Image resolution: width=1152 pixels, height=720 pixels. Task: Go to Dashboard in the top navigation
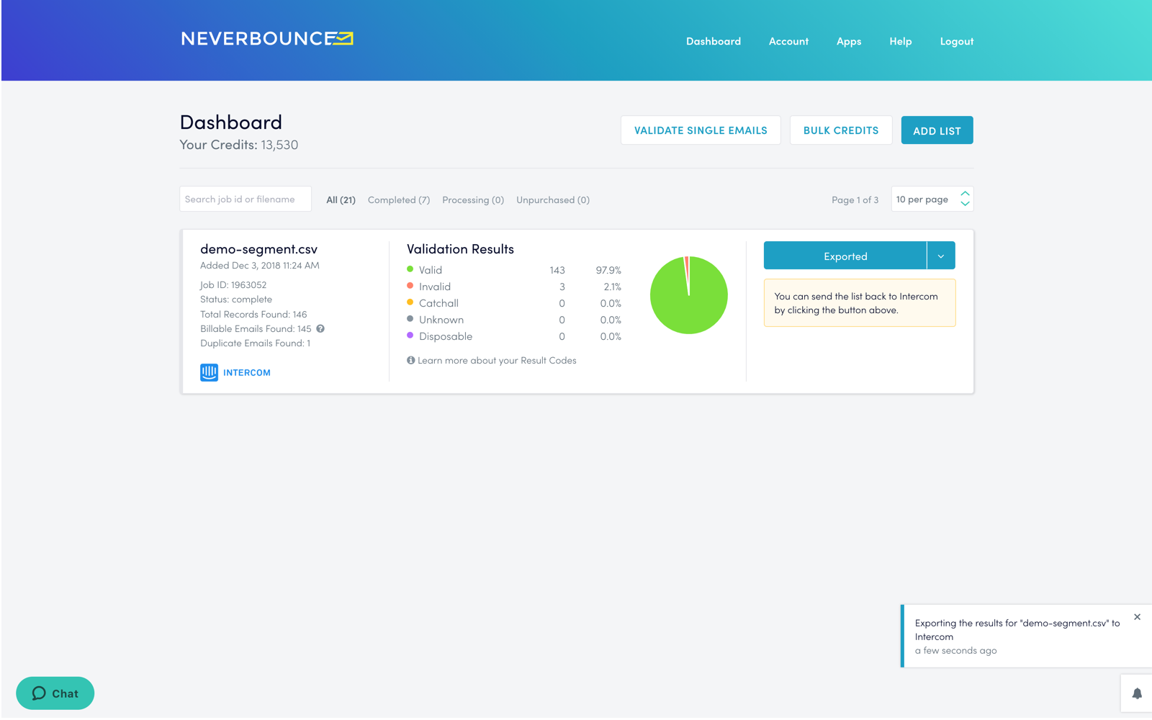[x=714, y=42]
